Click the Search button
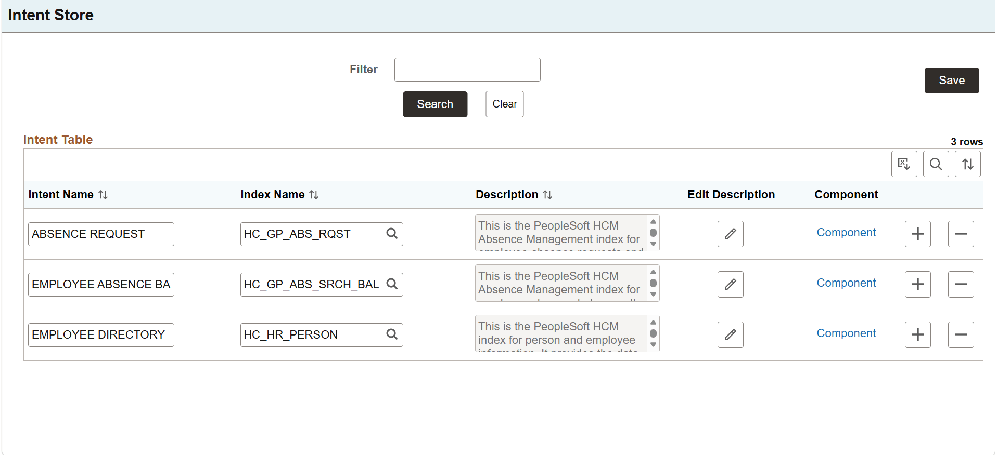 [435, 104]
